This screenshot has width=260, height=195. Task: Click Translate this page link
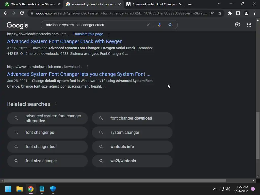pos(88,34)
